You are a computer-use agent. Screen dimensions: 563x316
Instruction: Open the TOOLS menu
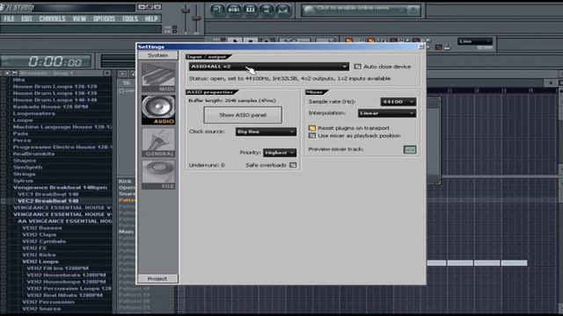[129, 18]
